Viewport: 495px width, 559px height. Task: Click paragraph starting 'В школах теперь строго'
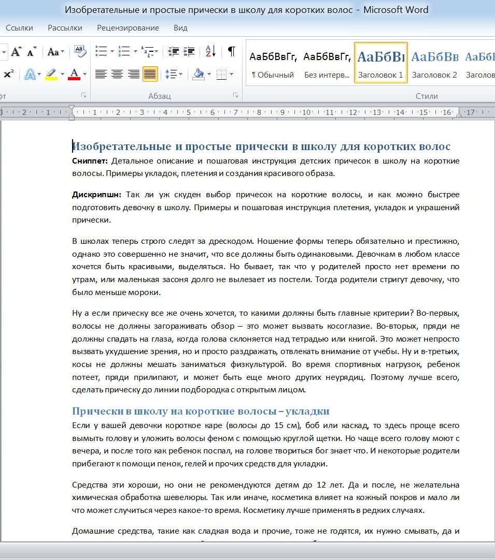265,267
